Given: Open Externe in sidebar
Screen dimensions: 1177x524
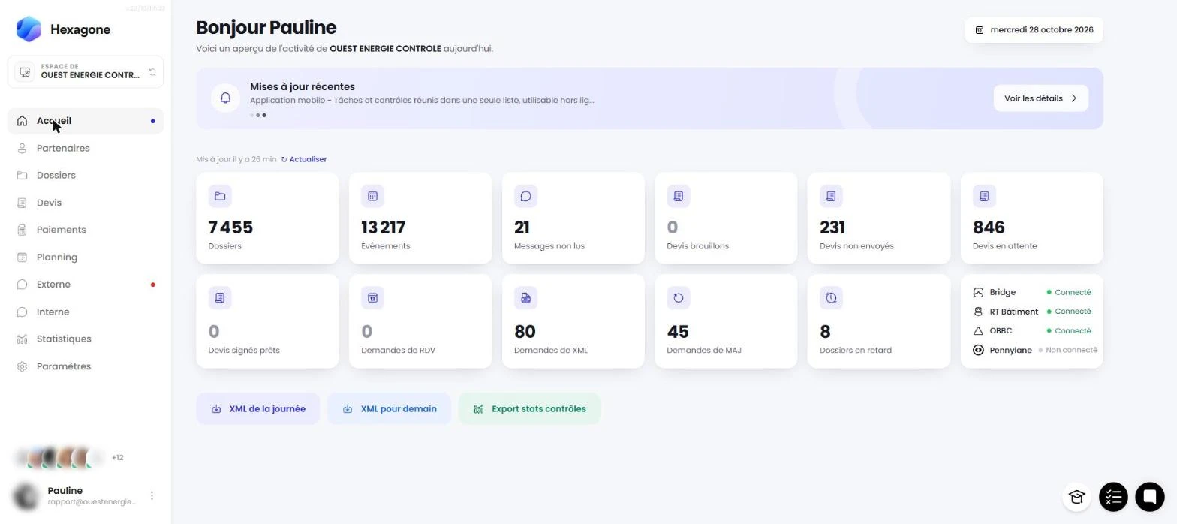Looking at the screenshot, I should [86, 285].
